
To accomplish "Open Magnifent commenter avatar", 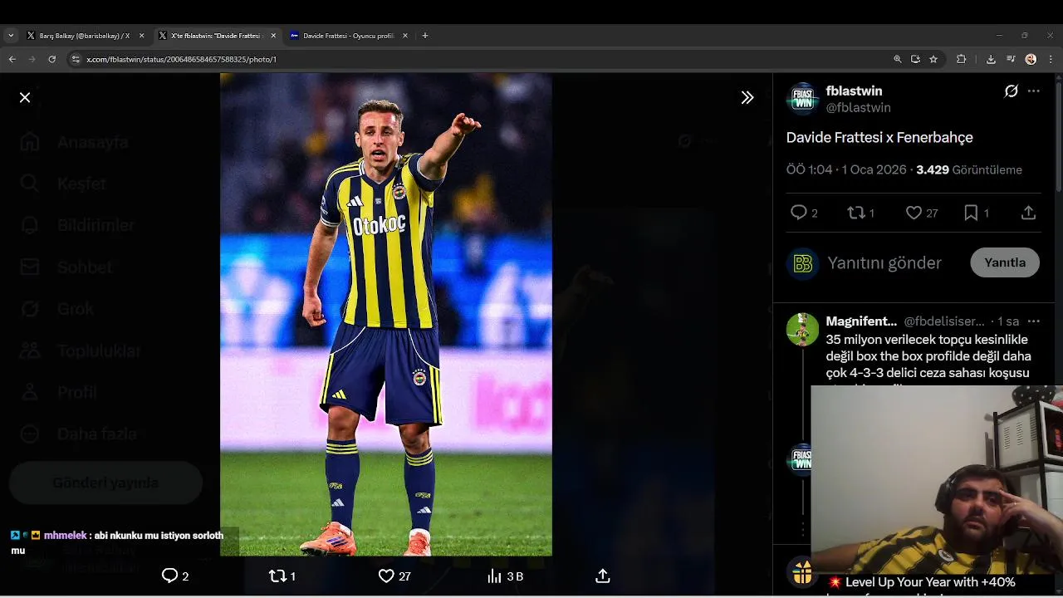I will coord(802,329).
